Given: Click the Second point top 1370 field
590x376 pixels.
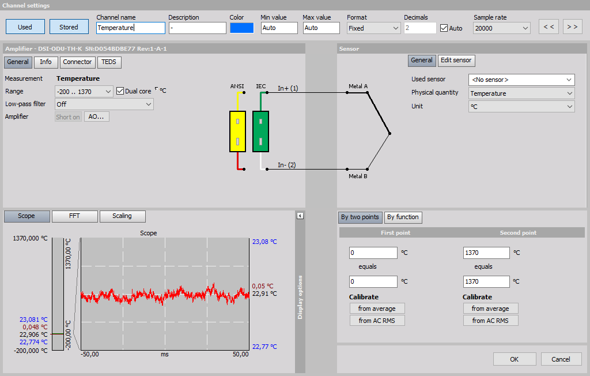Looking at the screenshot, I should [486, 253].
